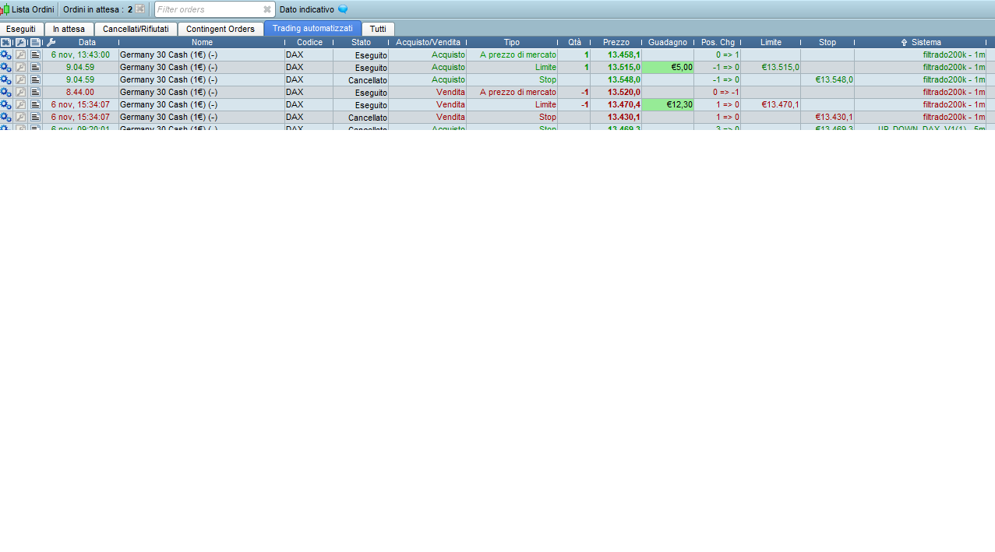Switch to the Eseguiti tab

21,29
